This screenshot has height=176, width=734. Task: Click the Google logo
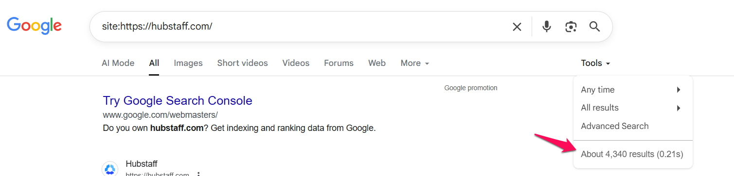pos(34,26)
